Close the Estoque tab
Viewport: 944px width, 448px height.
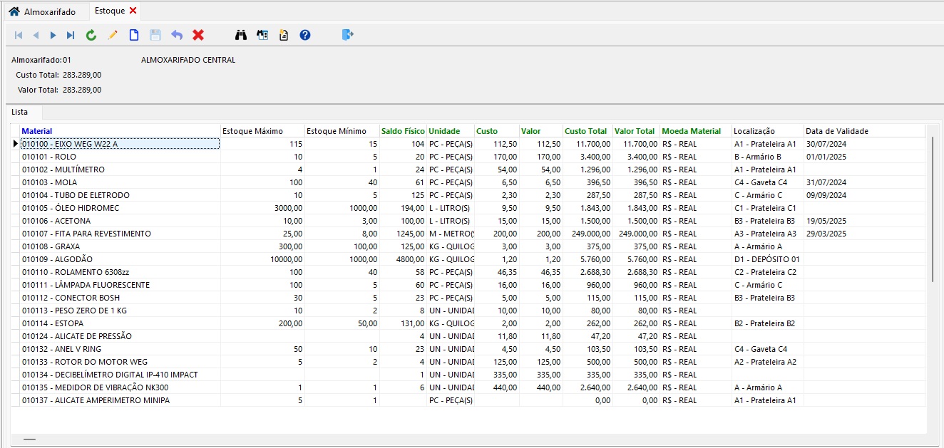pyautogui.click(x=133, y=11)
